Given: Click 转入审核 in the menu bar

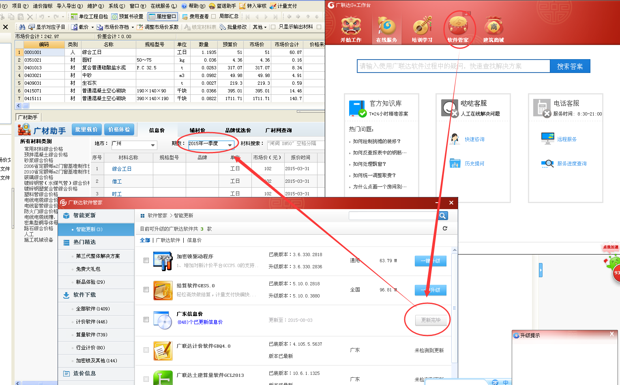Looking at the screenshot, I should tap(253, 6).
